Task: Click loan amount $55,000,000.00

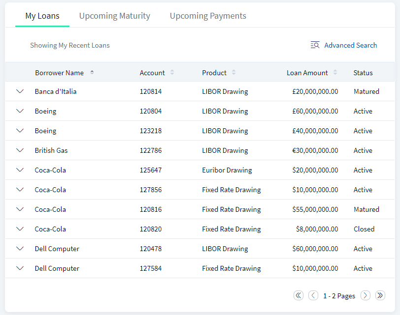Action: [x=315, y=209]
